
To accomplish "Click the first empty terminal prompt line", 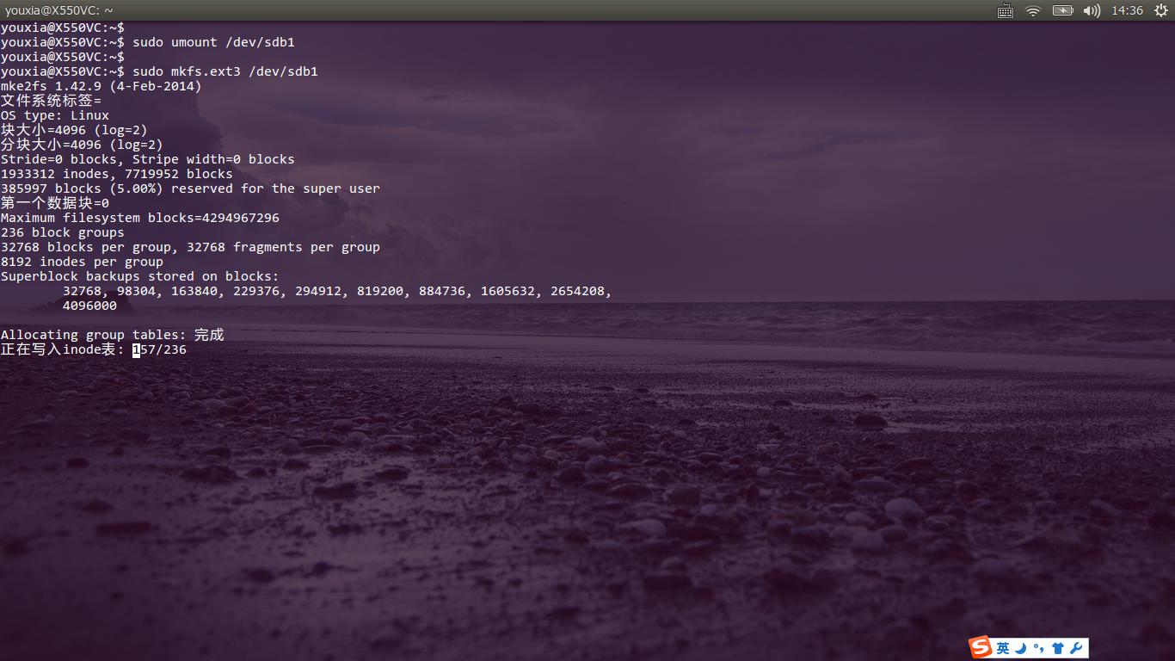I will tap(62, 28).
